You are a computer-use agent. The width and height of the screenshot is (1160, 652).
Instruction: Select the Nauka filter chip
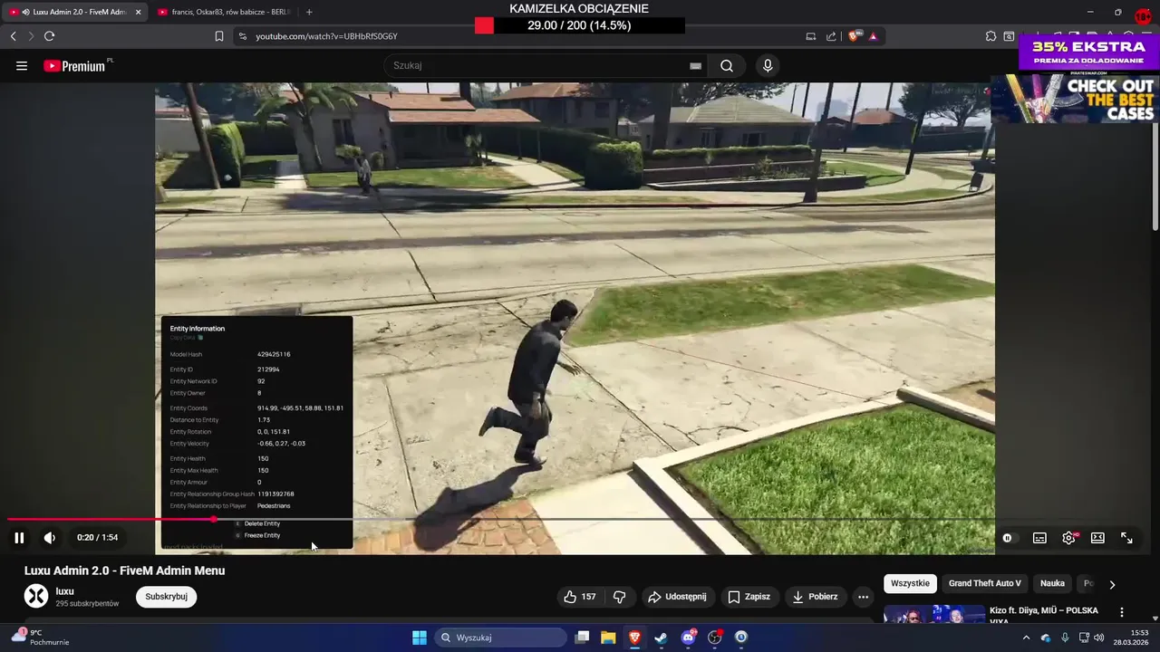click(1052, 583)
